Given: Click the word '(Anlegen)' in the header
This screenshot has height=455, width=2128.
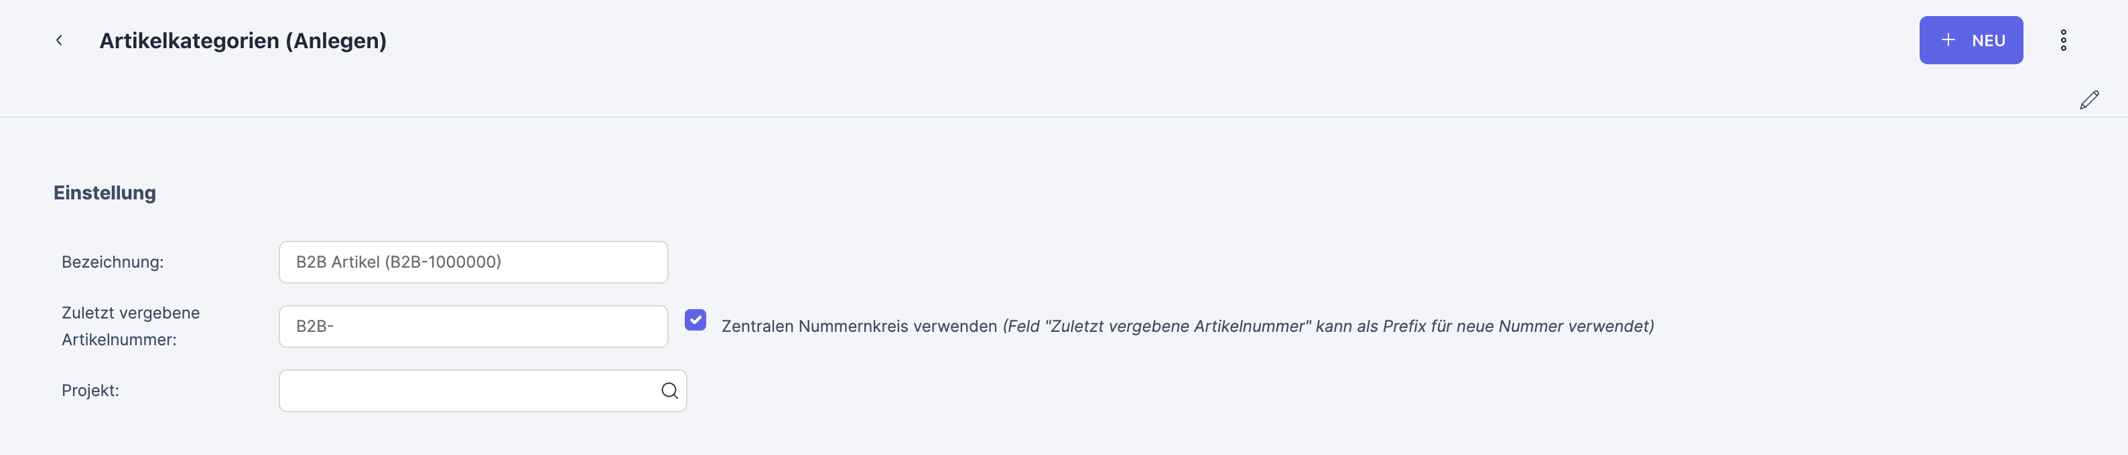Looking at the screenshot, I should [x=336, y=41].
